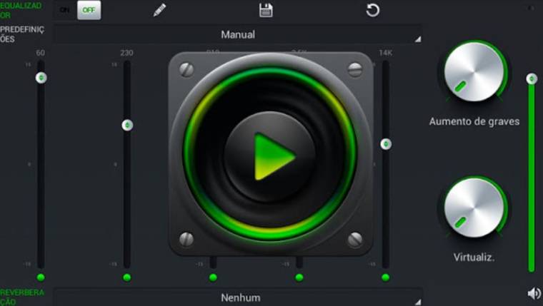
Task: Select the Equalizador section label
Action: 21,11
